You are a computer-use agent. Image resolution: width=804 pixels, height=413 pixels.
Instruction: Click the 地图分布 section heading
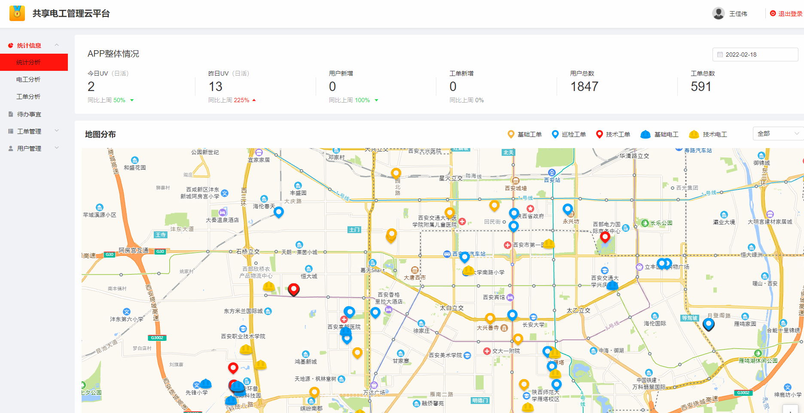100,134
